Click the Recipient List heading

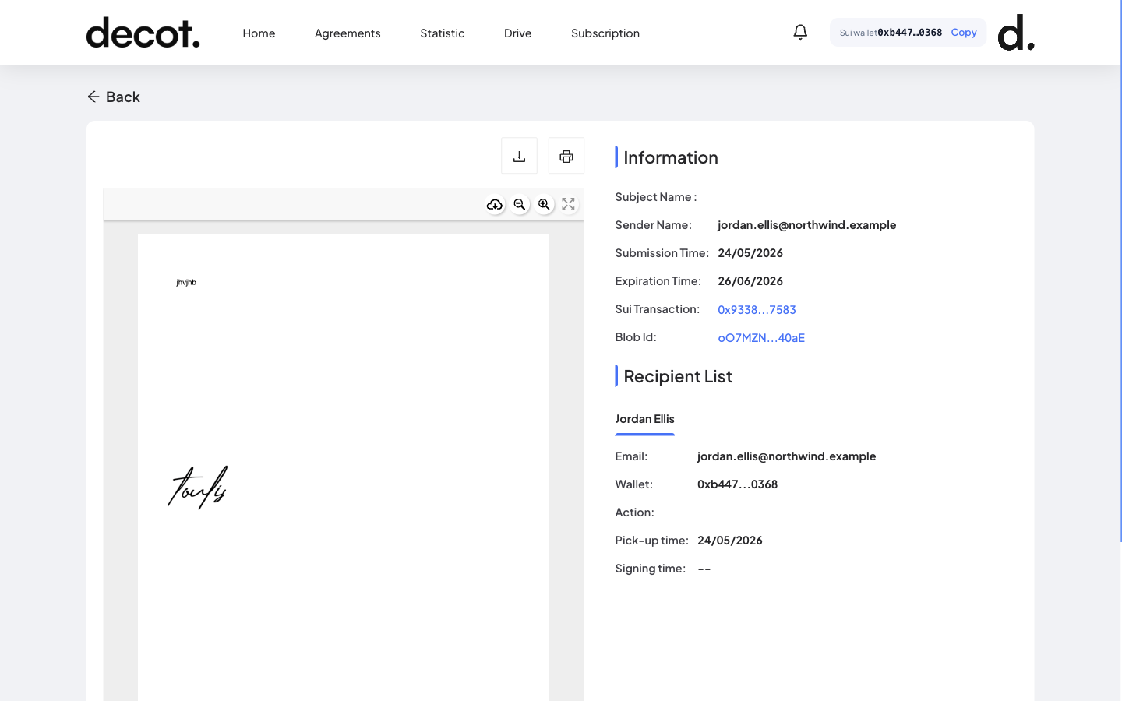click(x=678, y=376)
